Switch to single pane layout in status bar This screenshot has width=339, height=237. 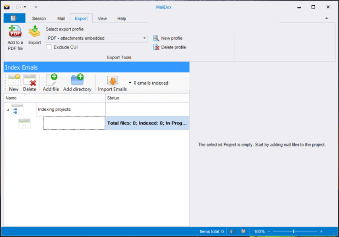tap(233, 231)
